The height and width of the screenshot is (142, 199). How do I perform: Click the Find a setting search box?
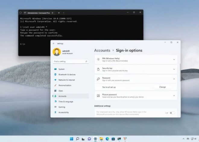(x=71, y=62)
